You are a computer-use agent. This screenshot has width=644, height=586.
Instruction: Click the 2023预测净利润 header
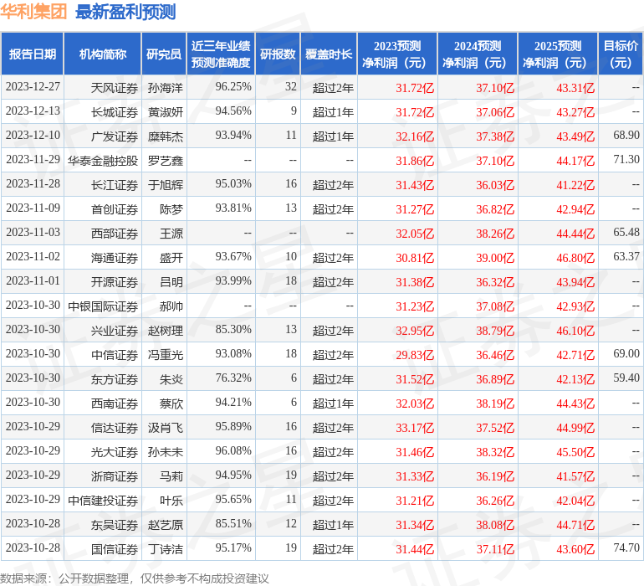397,54
